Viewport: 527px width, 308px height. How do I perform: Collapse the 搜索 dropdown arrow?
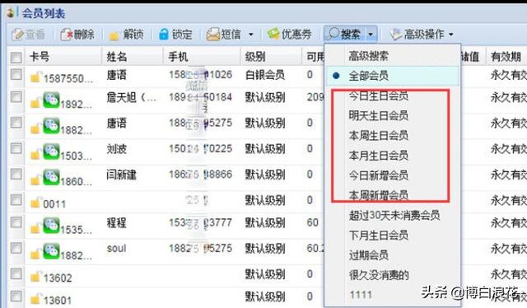(x=371, y=34)
